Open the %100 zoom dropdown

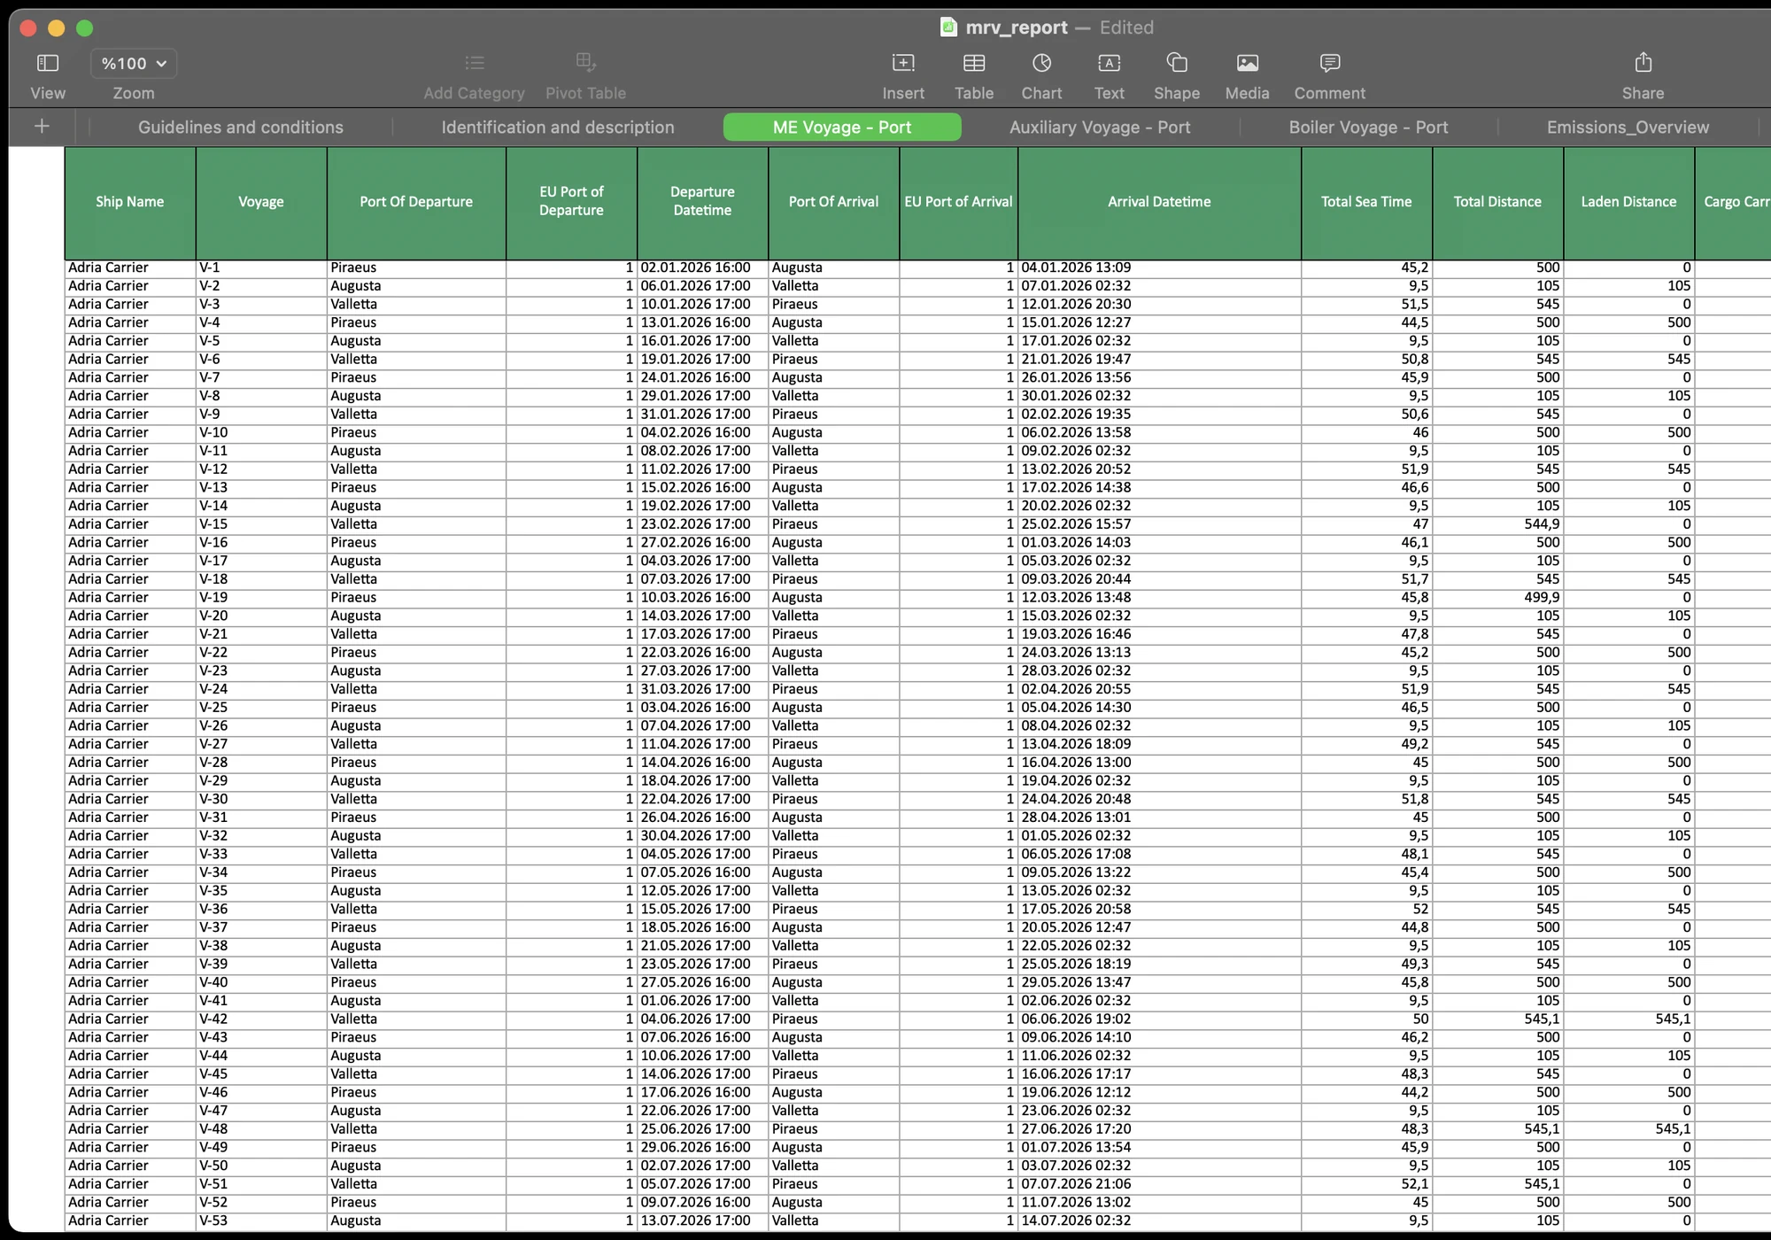pos(134,63)
